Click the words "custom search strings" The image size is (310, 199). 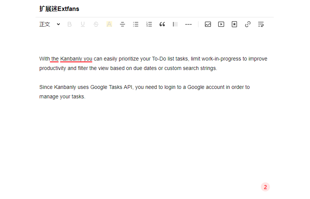tap(190, 68)
